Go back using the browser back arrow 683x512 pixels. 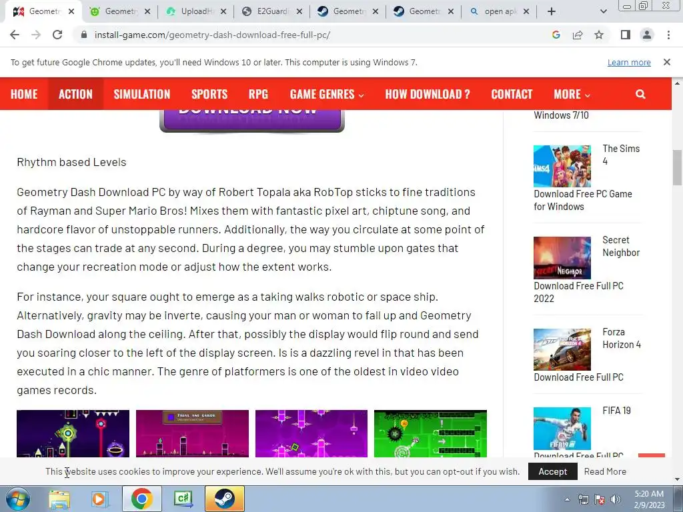tap(15, 35)
